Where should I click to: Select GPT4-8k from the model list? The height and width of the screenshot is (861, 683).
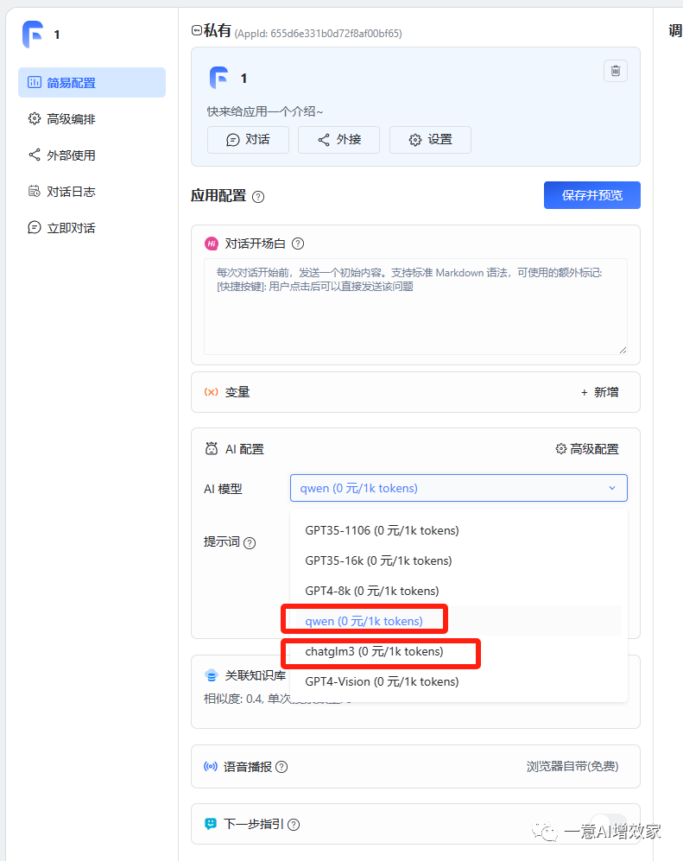click(458, 591)
